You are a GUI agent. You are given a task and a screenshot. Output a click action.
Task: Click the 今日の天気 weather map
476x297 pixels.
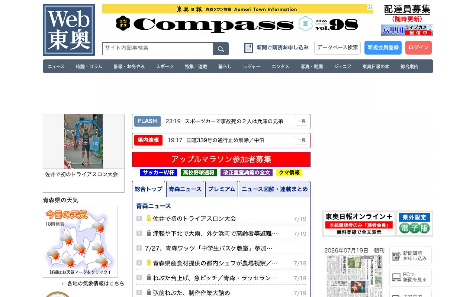click(80, 242)
